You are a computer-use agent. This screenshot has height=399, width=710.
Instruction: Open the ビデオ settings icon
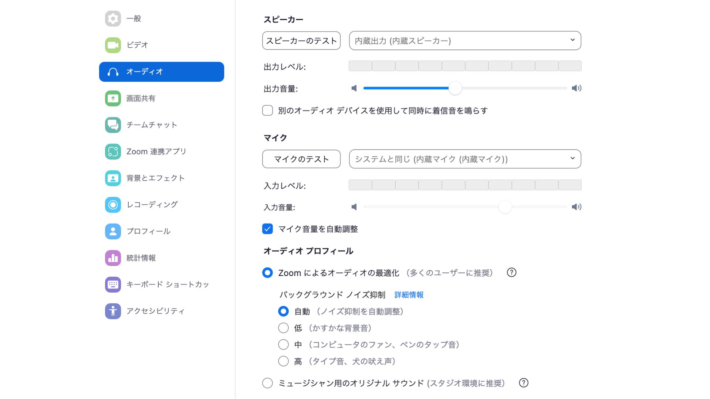pyautogui.click(x=113, y=45)
